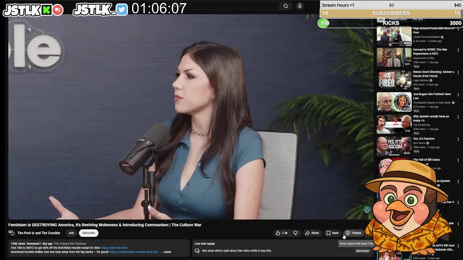463x260 pixels.
Task: Expand description with ...more
Action: 166,252
